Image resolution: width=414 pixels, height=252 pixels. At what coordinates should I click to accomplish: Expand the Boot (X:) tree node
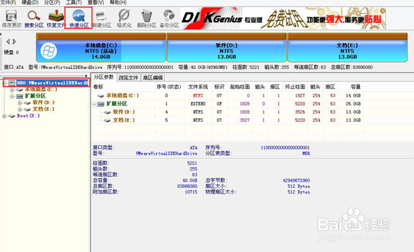[4, 116]
